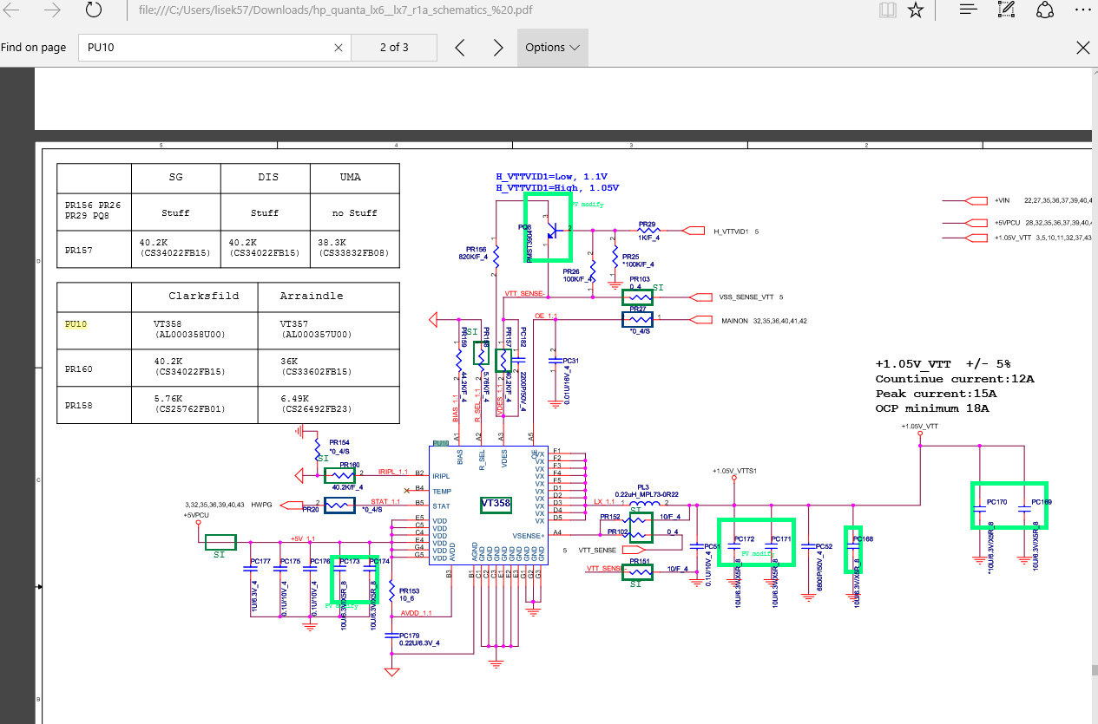Click the Arraindle column header
Viewport: 1098px width, 724px height.
pyautogui.click(x=312, y=296)
